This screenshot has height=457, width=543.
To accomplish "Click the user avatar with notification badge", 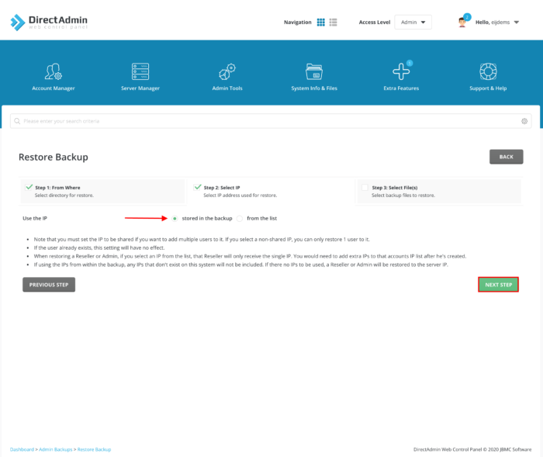I will pos(463,22).
